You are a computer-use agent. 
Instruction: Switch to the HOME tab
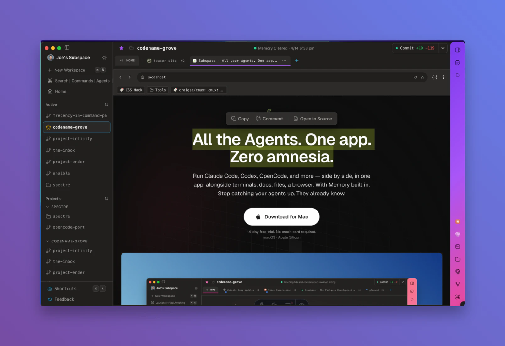pos(127,61)
